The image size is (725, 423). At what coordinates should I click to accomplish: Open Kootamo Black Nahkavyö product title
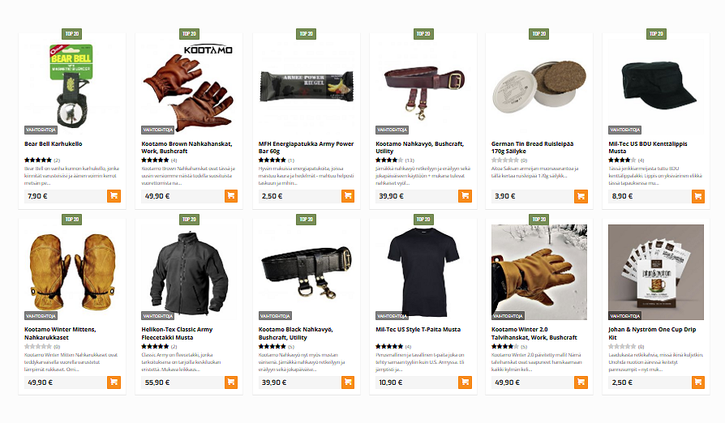click(295, 333)
